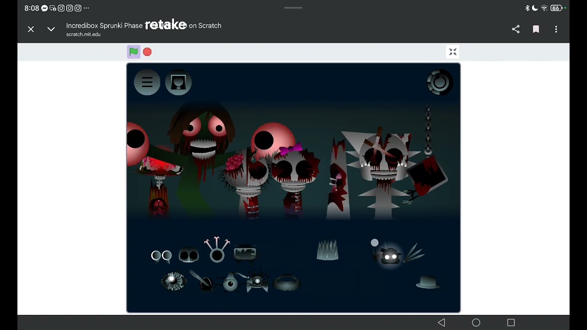Tap the Messenger notification icon in status bar
Viewport: 587px width, 330px height.
(x=44, y=8)
